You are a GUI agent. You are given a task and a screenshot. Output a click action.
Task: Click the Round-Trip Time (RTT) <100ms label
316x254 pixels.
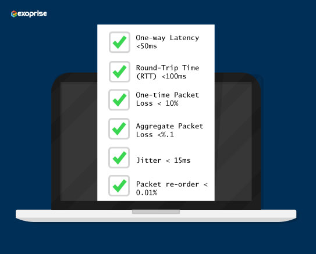(168, 72)
